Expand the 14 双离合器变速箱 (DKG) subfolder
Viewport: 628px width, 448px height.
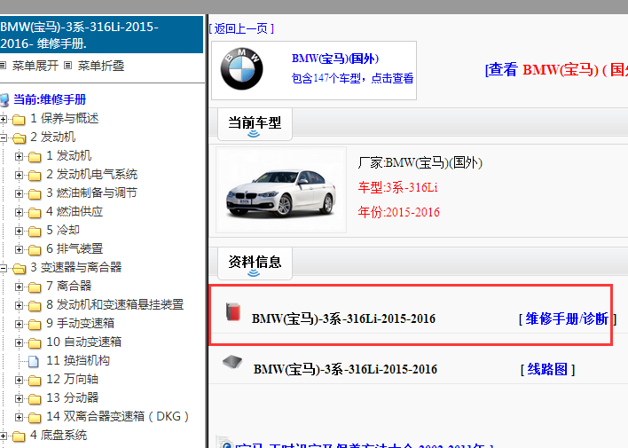tap(19, 417)
